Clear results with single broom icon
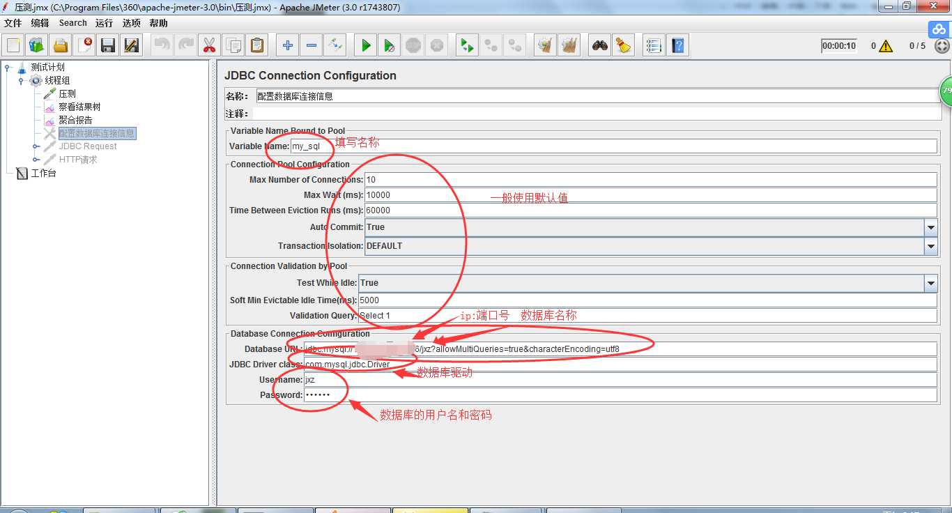Viewport: 952px width, 513px height. [x=546, y=46]
